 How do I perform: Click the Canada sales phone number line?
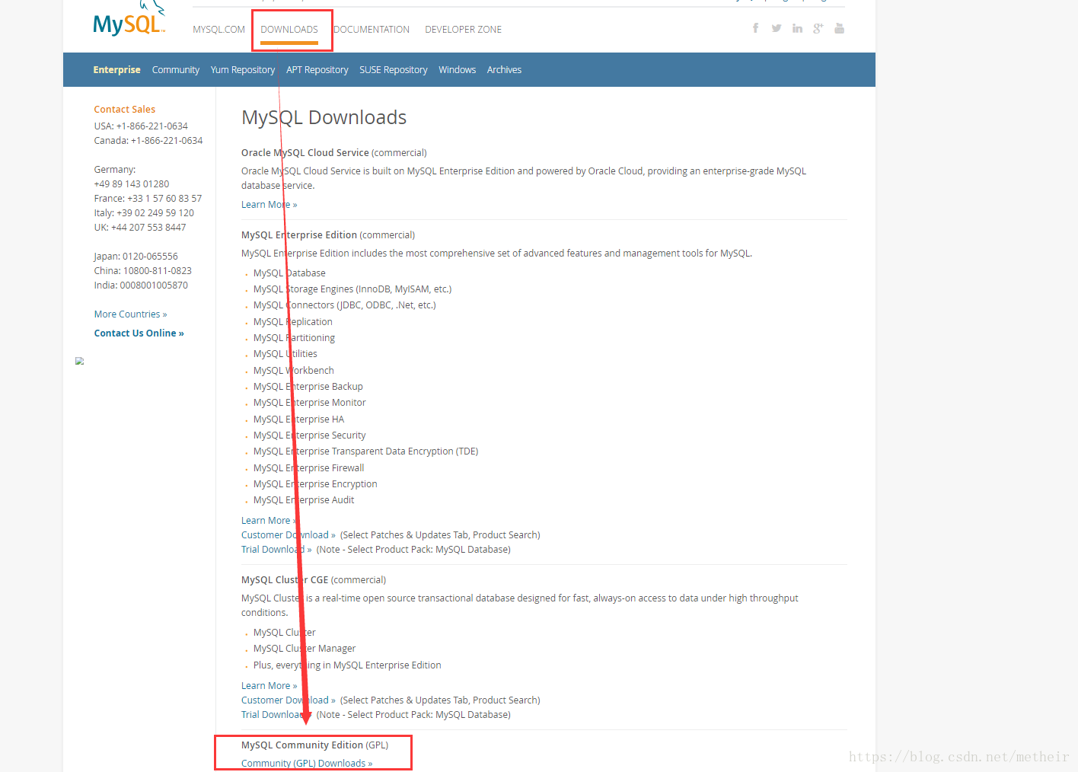click(148, 141)
